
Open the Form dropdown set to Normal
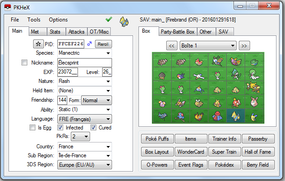96,100
